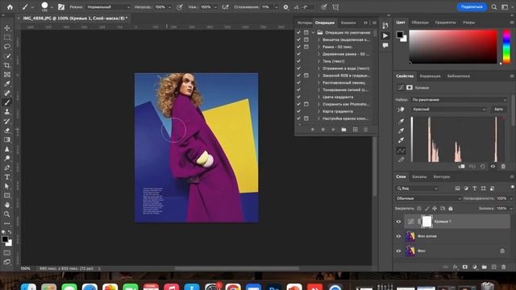Click the IMG_4898.JPG document tab
The image size is (516, 290).
(75, 18)
